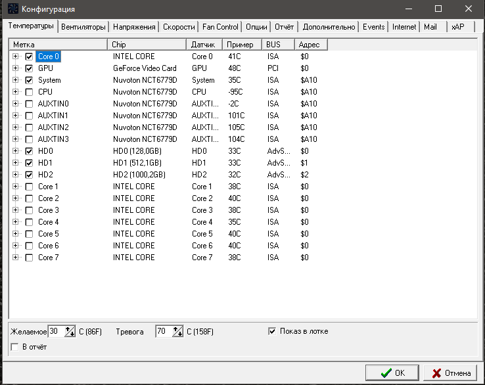Viewport: 485px width, 385px height.
Task: Select the AUXTIN3 row label
Action: pyautogui.click(x=53, y=139)
